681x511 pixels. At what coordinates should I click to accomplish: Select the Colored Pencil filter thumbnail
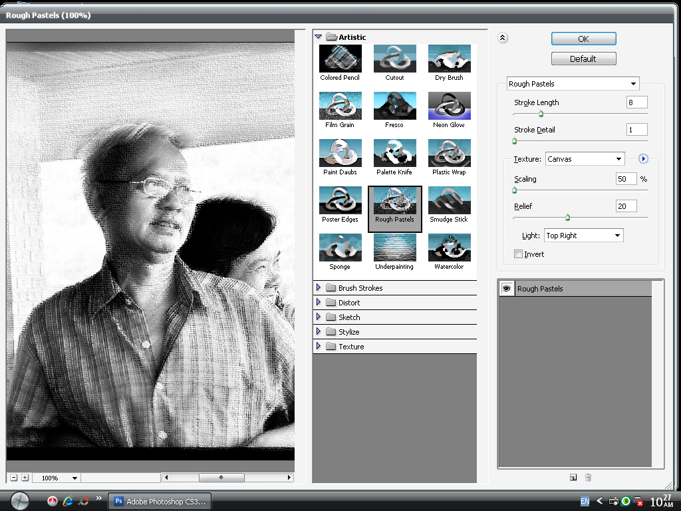click(340, 59)
